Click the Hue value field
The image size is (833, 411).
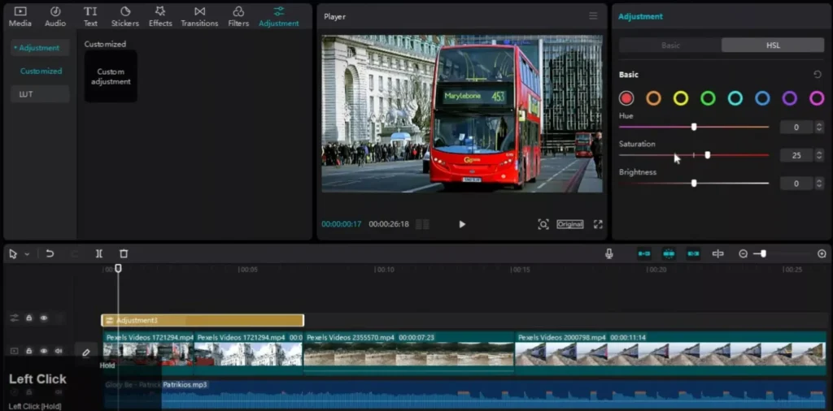(x=796, y=128)
